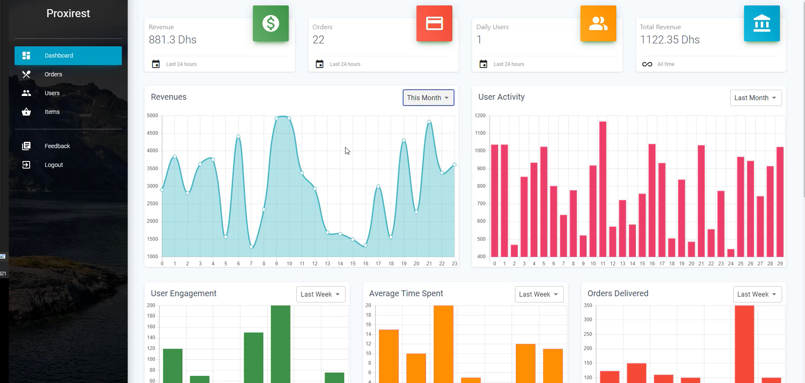The height and width of the screenshot is (383, 805).
Task: Click the infinity All time icon
Action: pyautogui.click(x=647, y=64)
